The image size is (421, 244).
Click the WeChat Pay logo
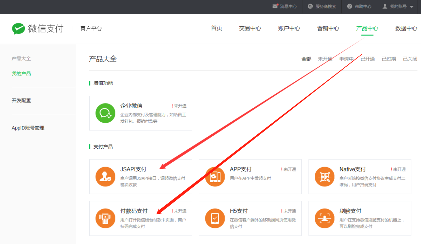pyautogui.click(x=38, y=29)
